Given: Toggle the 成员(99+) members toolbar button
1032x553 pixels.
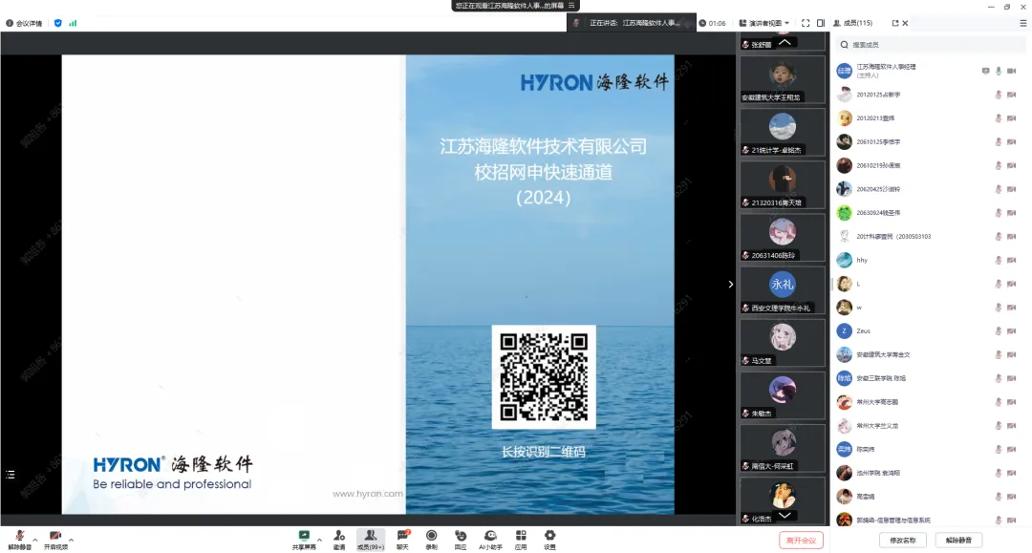Looking at the screenshot, I should click(x=370, y=540).
